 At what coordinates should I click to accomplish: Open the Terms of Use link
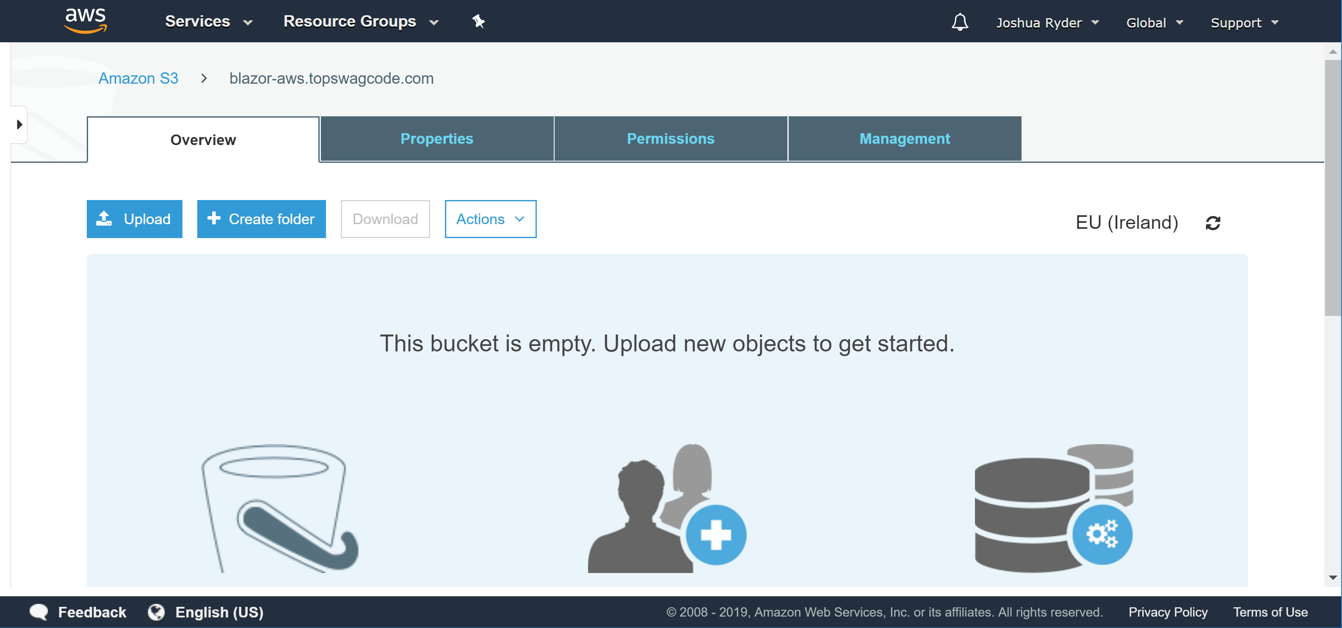coord(1270,612)
